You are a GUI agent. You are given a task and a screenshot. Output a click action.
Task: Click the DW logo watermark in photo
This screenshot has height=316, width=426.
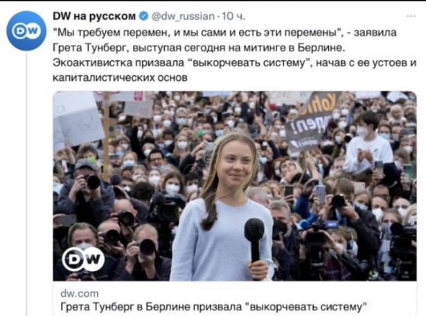[83, 259]
